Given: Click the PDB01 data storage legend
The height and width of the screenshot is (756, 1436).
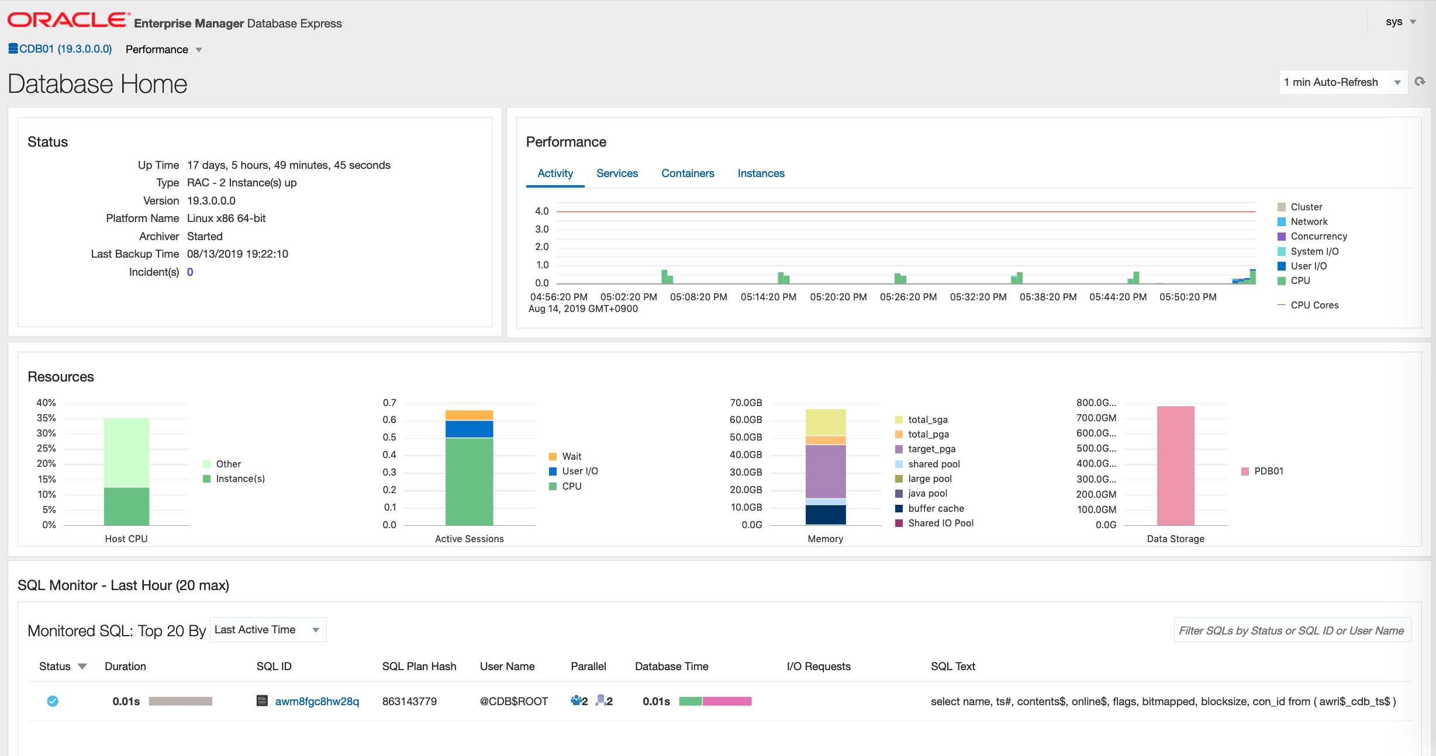Looking at the screenshot, I should coord(1262,471).
